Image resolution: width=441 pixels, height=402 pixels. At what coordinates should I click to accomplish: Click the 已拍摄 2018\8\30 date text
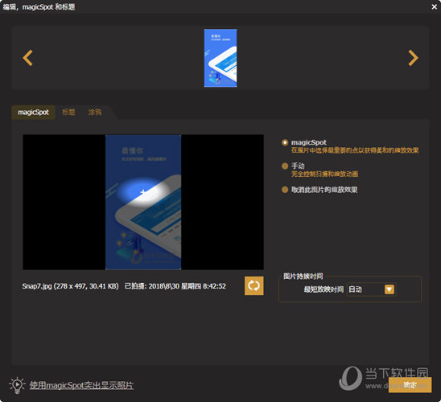(175, 286)
